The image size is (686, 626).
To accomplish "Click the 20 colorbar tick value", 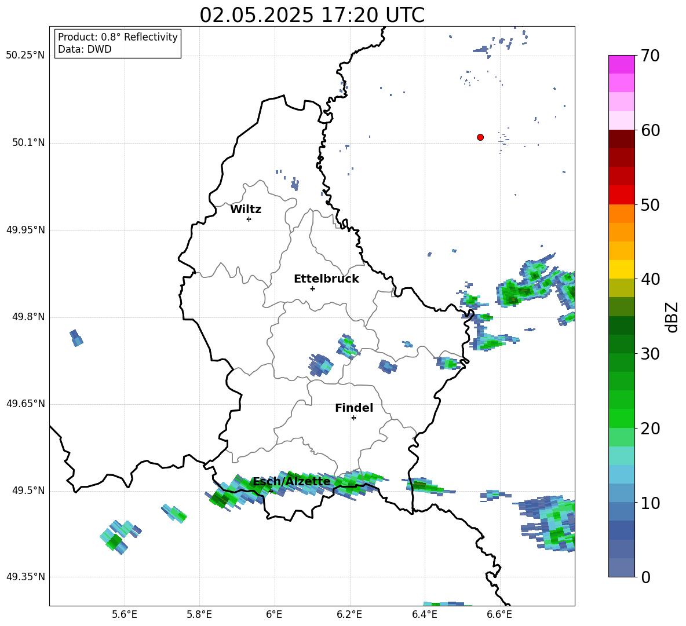I will [650, 429].
